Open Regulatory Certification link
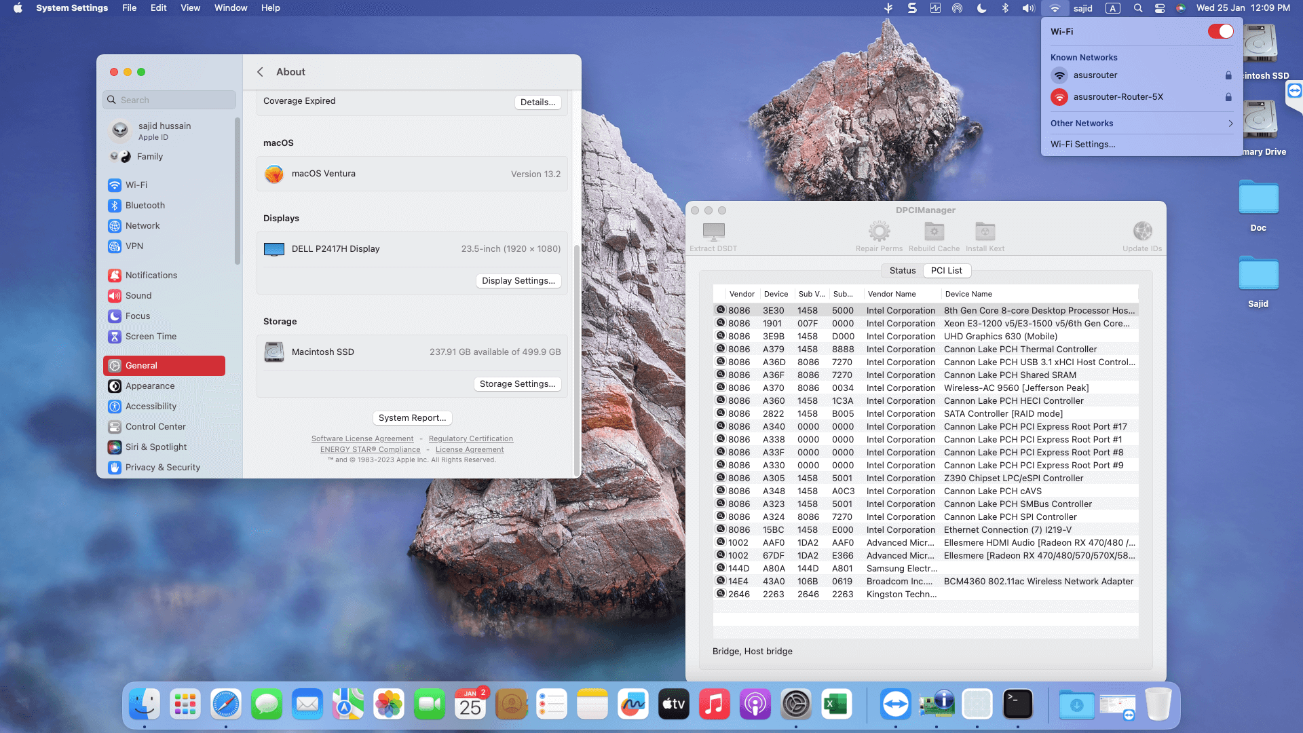Viewport: 1303px width, 733px height. tap(471, 438)
